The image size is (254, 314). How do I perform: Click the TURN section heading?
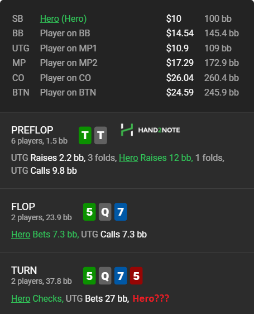pos(24,270)
